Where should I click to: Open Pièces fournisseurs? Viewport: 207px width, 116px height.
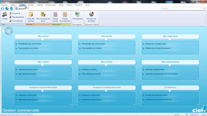point(65,17)
